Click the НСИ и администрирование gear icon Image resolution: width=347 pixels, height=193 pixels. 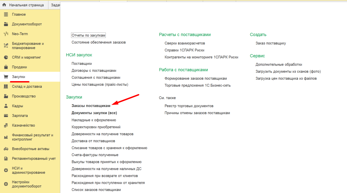[x=6, y=170]
